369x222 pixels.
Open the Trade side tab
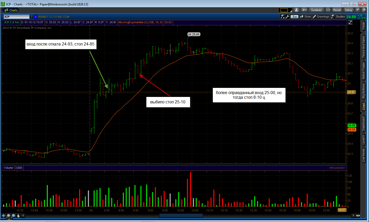(x=364, y=26)
